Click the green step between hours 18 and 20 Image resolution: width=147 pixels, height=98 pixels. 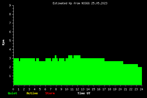point(114,73)
